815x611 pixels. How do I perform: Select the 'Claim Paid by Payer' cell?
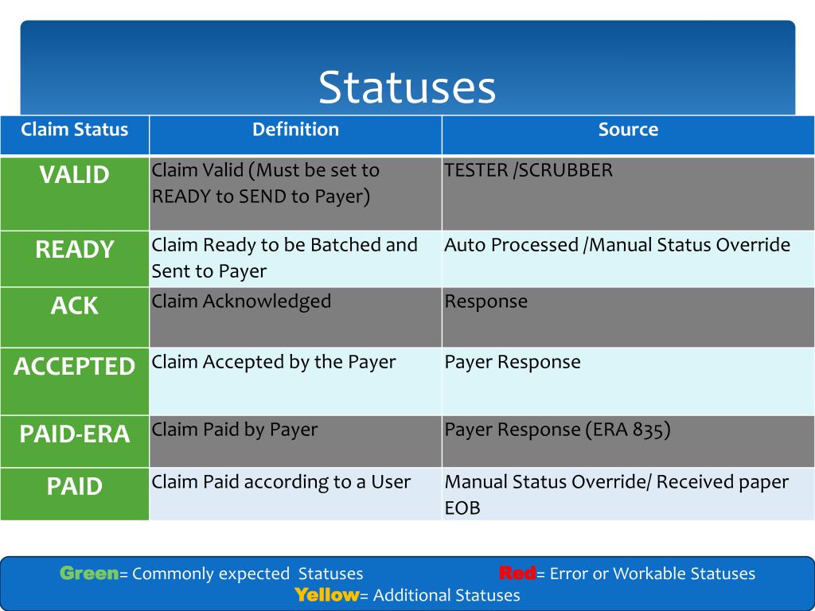click(295, 441)
